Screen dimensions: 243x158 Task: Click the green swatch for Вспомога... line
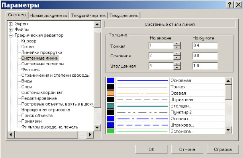(x=110, y=131)
